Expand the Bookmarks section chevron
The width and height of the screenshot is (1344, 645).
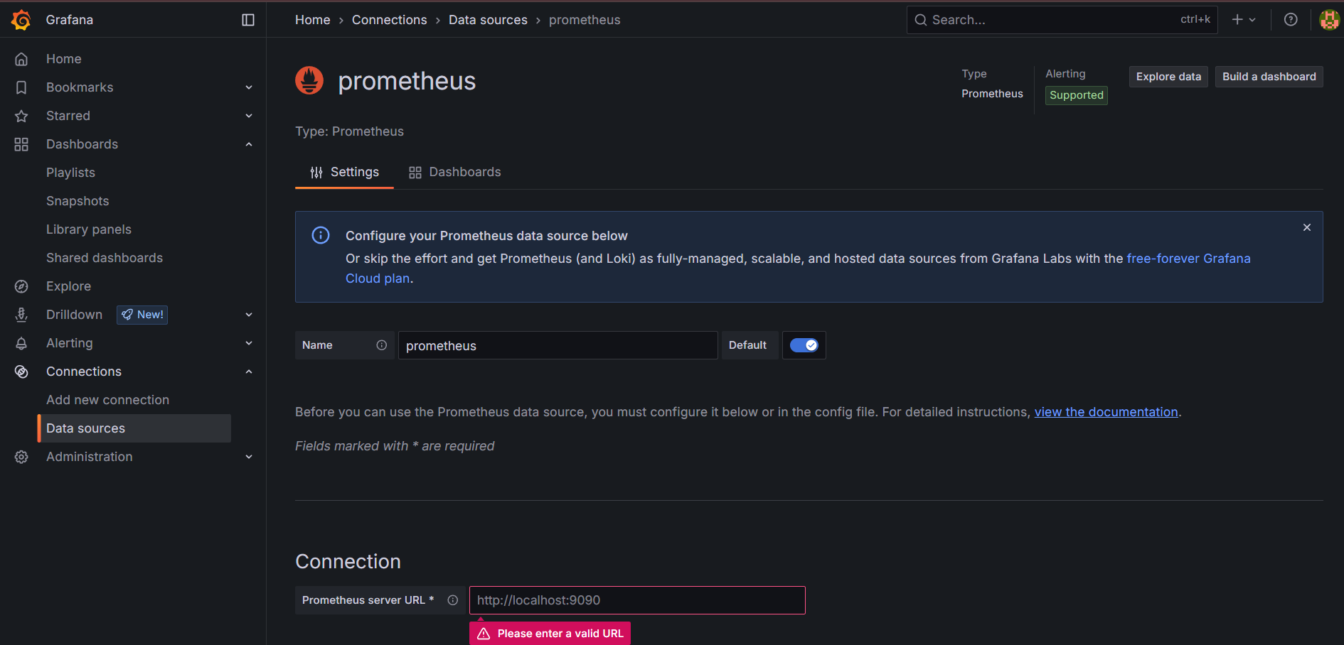[249, 87]
